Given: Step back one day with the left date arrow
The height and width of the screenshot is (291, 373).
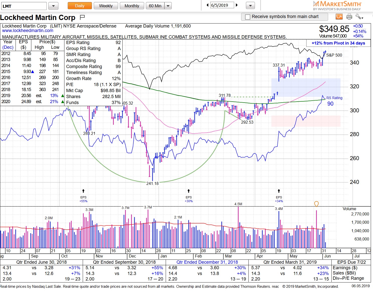Looking at the screenshot, I should 207,5.
